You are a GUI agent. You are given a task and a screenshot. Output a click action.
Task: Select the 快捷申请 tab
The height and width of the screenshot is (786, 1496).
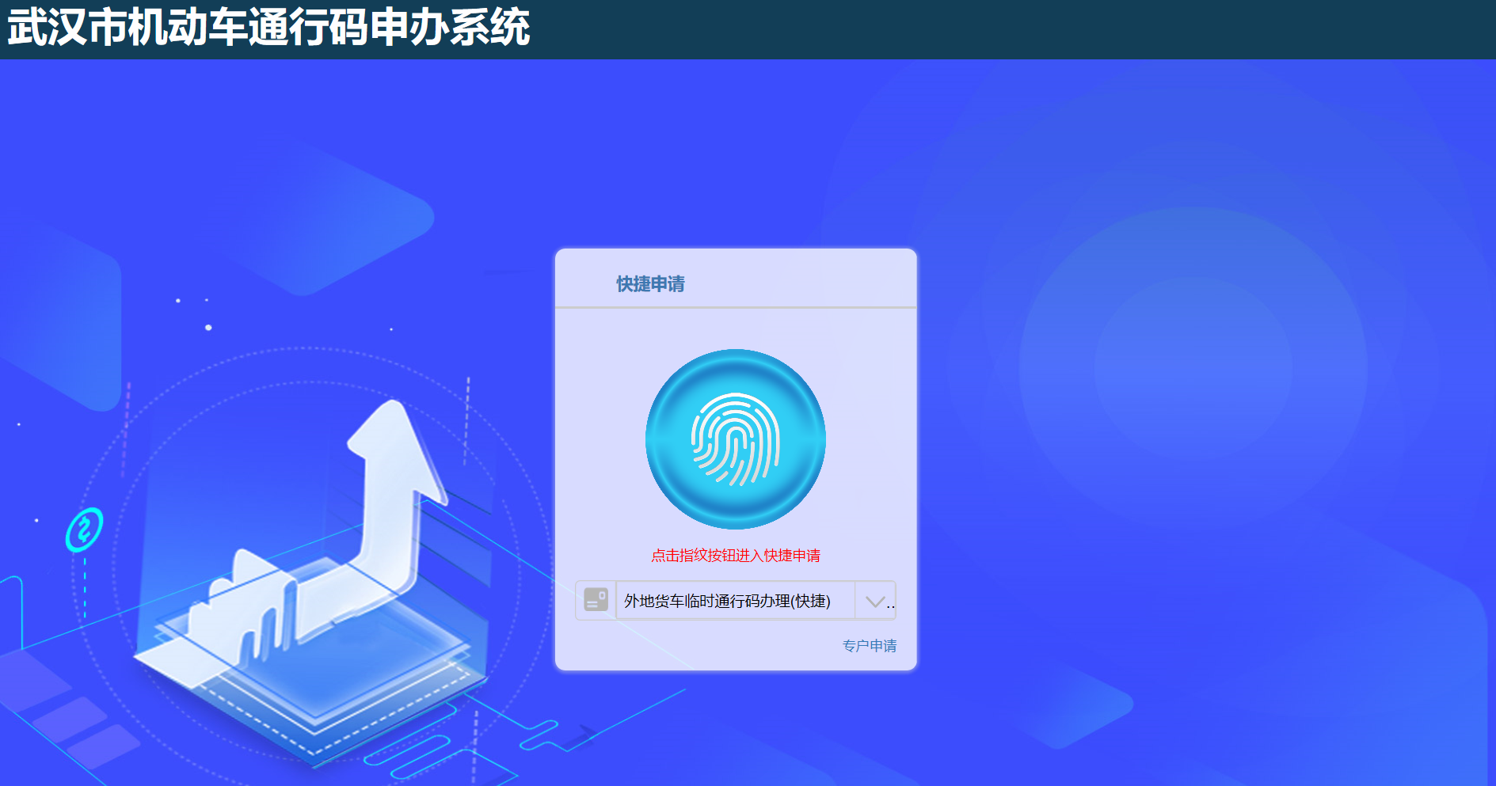coord(651,284)
